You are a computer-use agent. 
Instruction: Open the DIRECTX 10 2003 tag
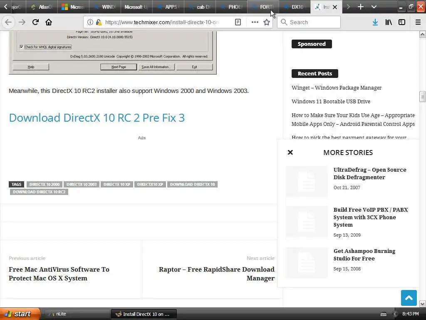(x=82, y=184)
